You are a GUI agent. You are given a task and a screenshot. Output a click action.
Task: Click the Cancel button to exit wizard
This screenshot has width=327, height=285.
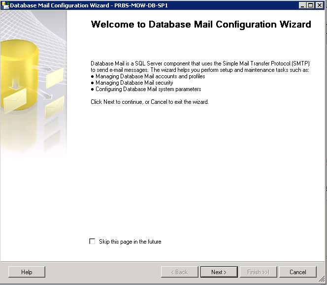[x=297, y=272]
